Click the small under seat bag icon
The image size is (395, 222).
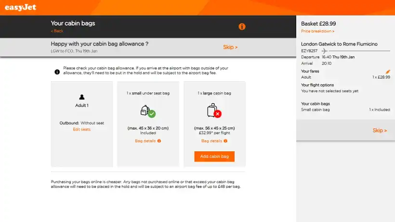point(148,111)
